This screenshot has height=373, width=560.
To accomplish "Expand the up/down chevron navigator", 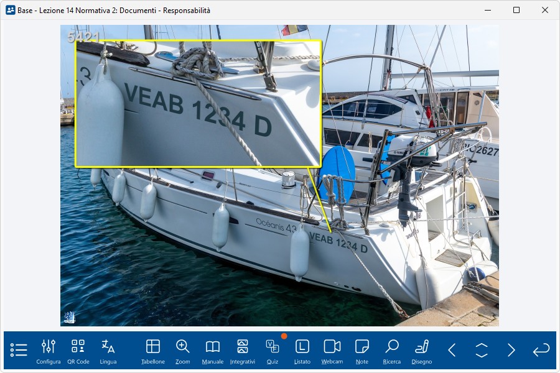I will click(482, 350).
